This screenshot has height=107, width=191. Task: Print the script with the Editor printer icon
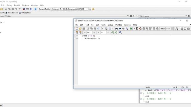[x=106, y=29]
